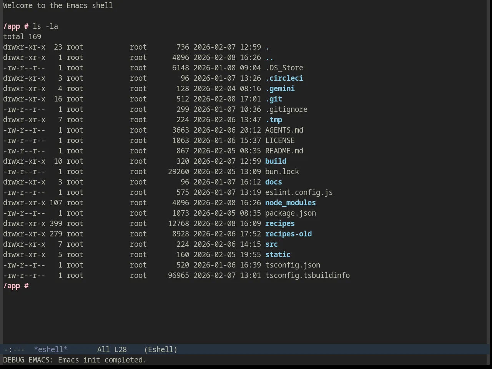Click the tsconfig.tsbuildinfo file name

click(x=307, y=275)
